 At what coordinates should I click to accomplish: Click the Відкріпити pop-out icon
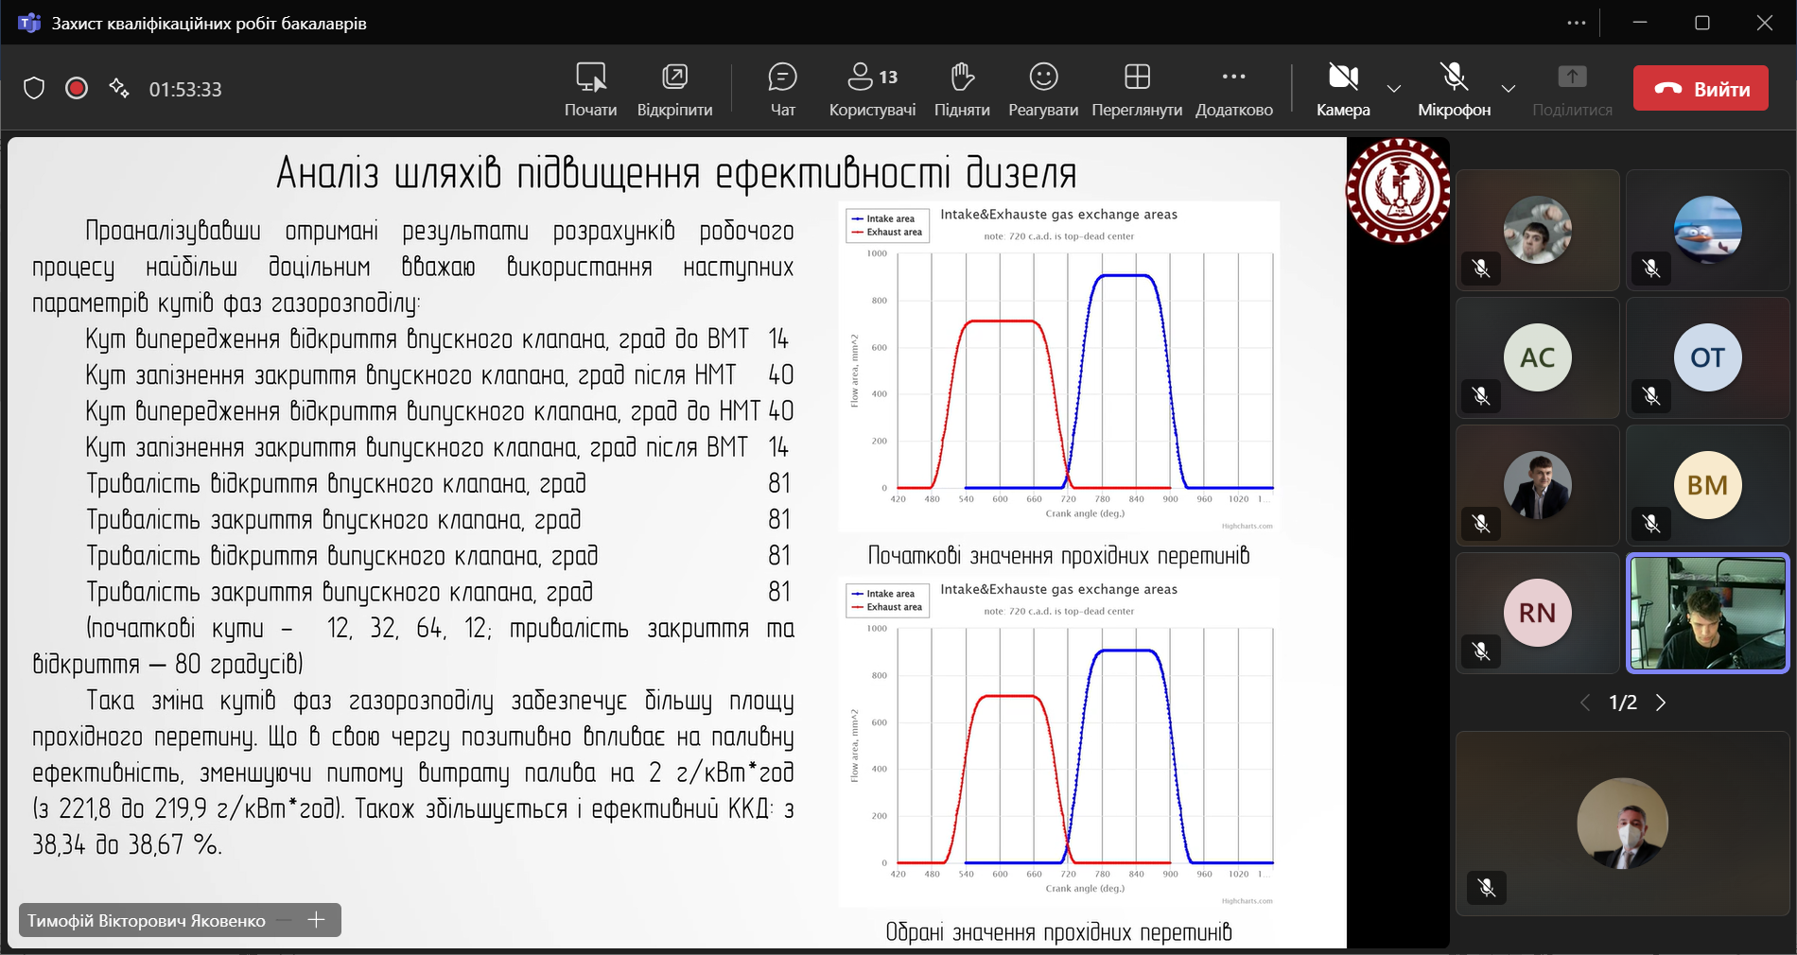pos(674,78)
